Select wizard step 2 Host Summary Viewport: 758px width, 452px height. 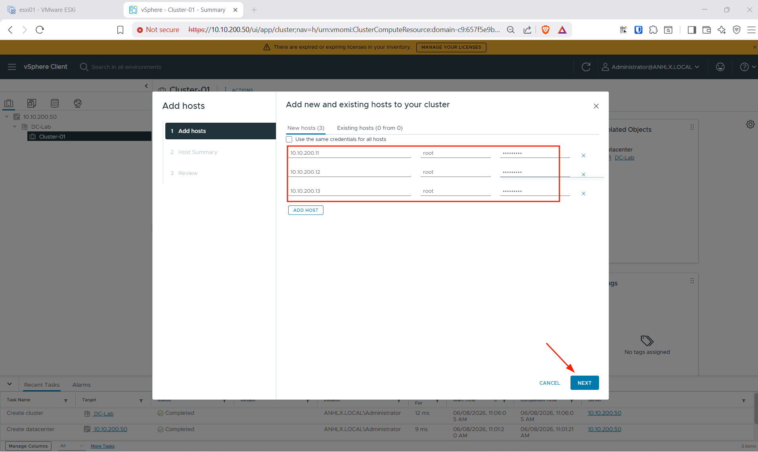coord(194,152)
